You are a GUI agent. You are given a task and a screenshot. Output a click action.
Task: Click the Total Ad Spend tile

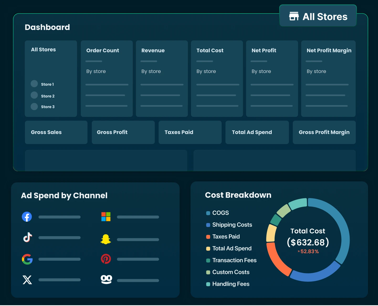click(257, 132)
